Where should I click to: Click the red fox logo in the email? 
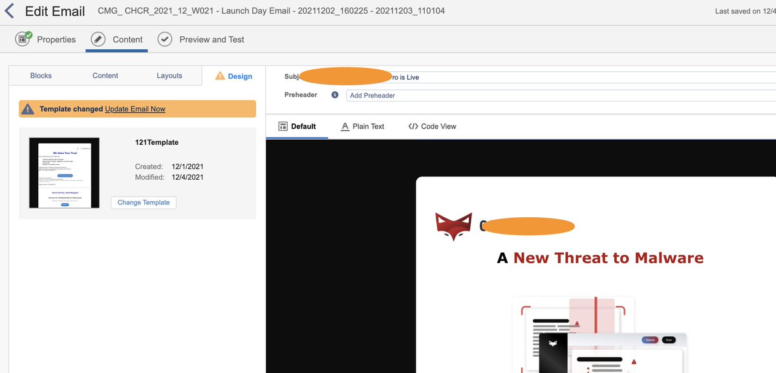[x=453, y=226]
